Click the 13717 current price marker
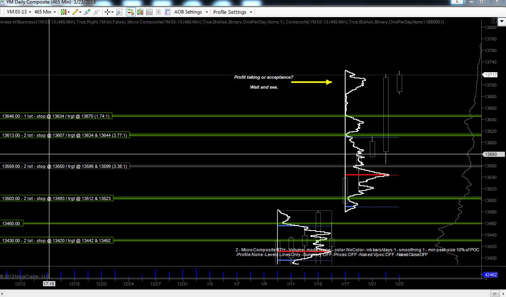Screen dimensions: 506x297 point(489,75)
